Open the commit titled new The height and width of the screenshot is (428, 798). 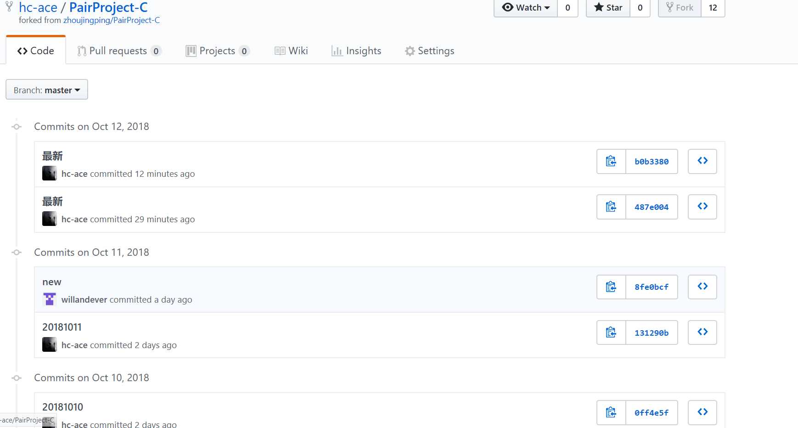pyautogui.click(x=52, y=282)
